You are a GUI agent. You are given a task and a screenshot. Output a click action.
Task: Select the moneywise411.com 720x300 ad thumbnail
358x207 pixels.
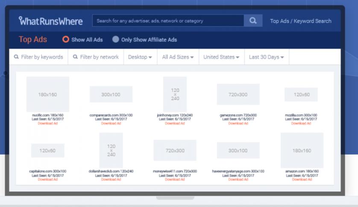175,151
